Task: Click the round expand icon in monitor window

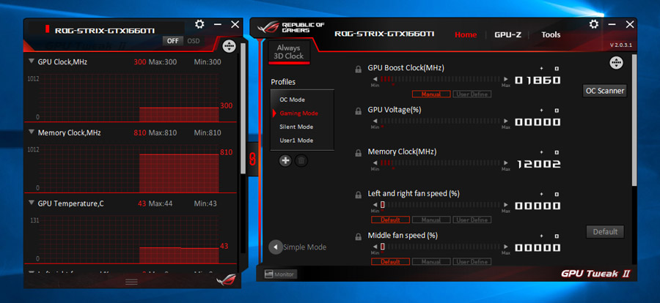Action: (x=229, y=46)
